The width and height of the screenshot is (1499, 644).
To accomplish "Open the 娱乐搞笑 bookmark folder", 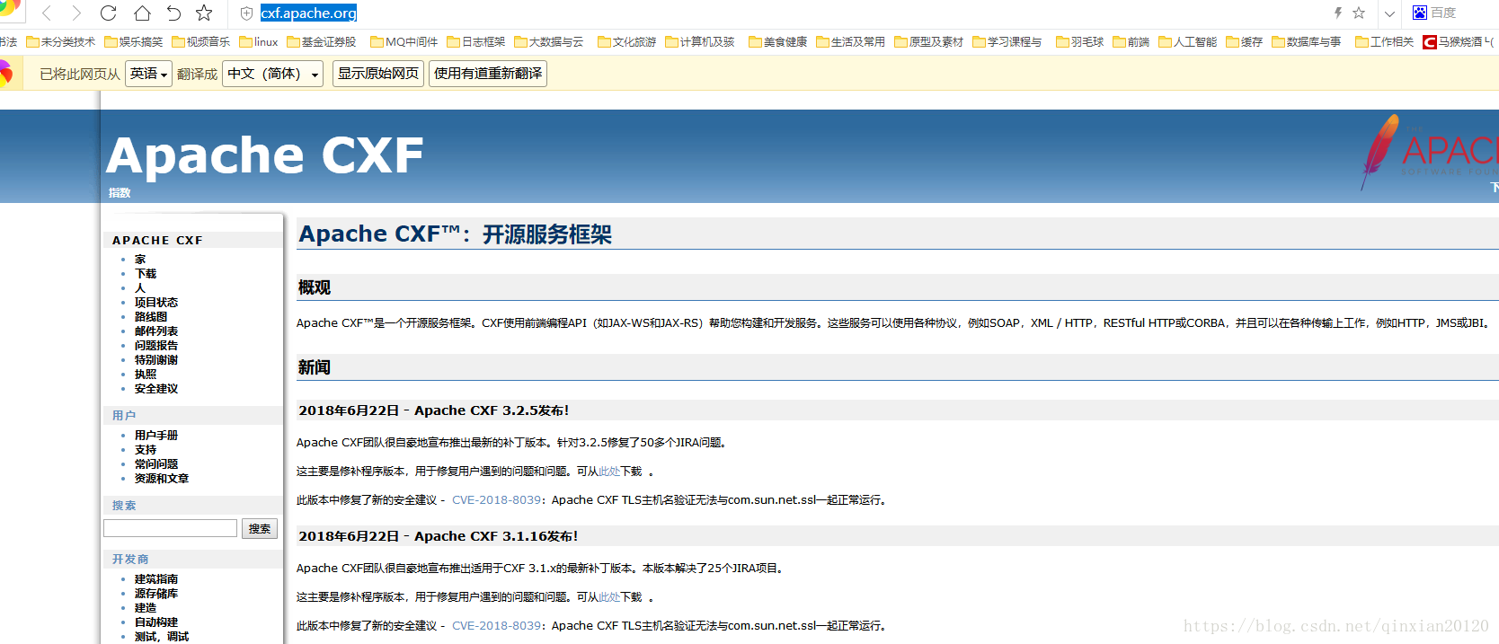I will click(x=134, y=42).
